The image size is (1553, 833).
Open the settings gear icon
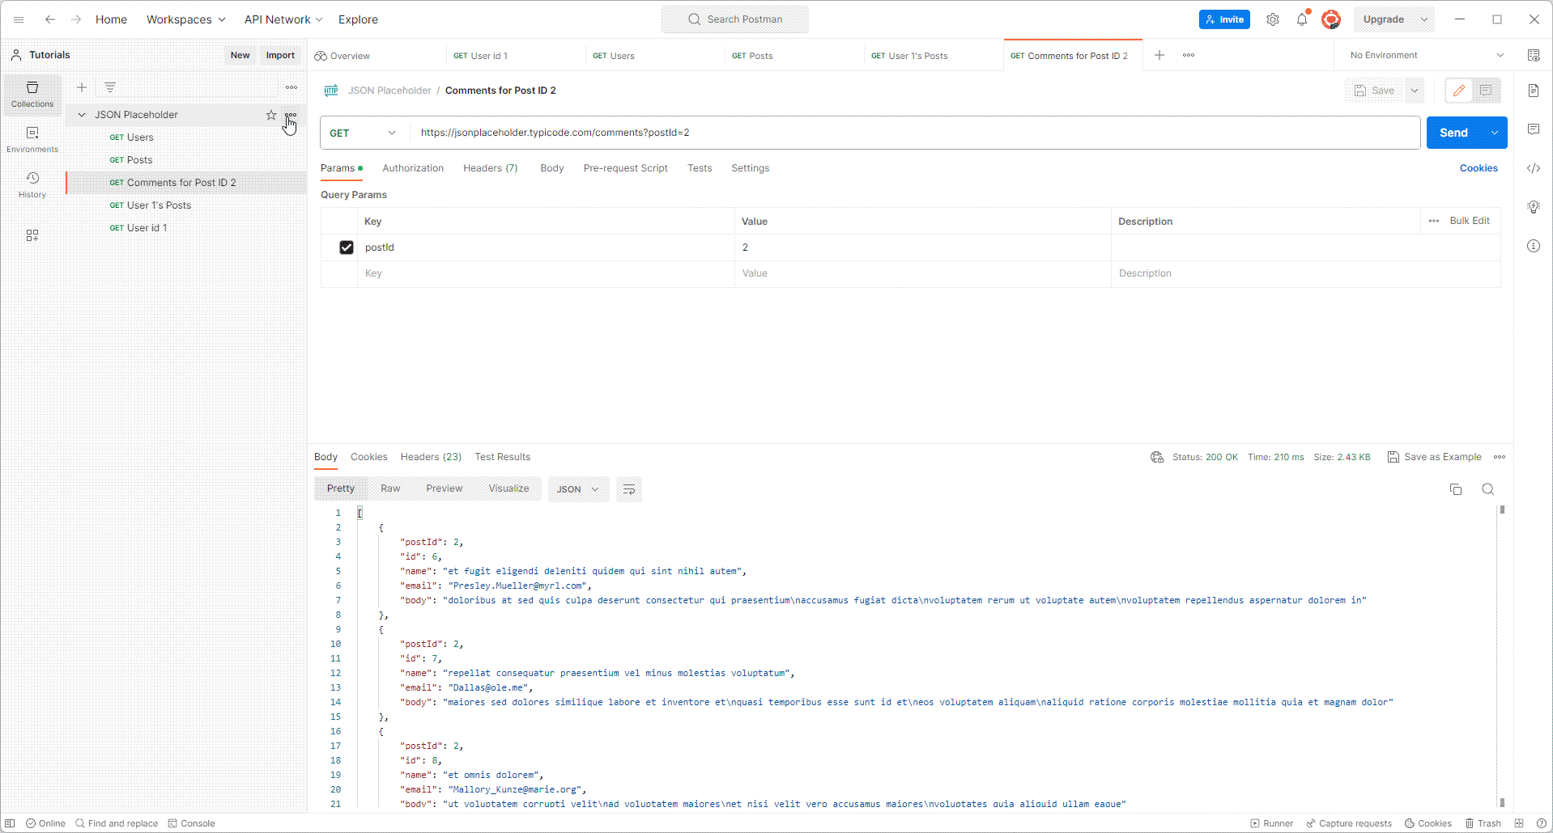pos(1273,19)
